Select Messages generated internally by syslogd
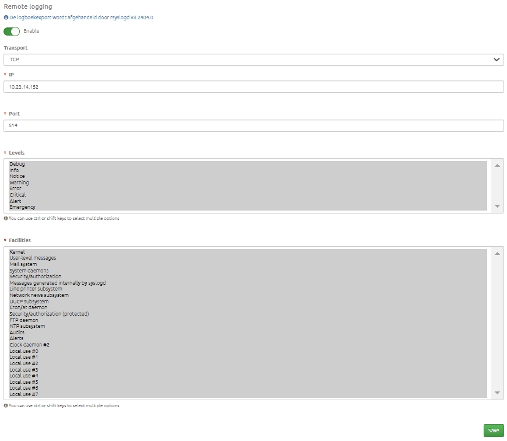 pyautogui.click(x=248, y=283)
